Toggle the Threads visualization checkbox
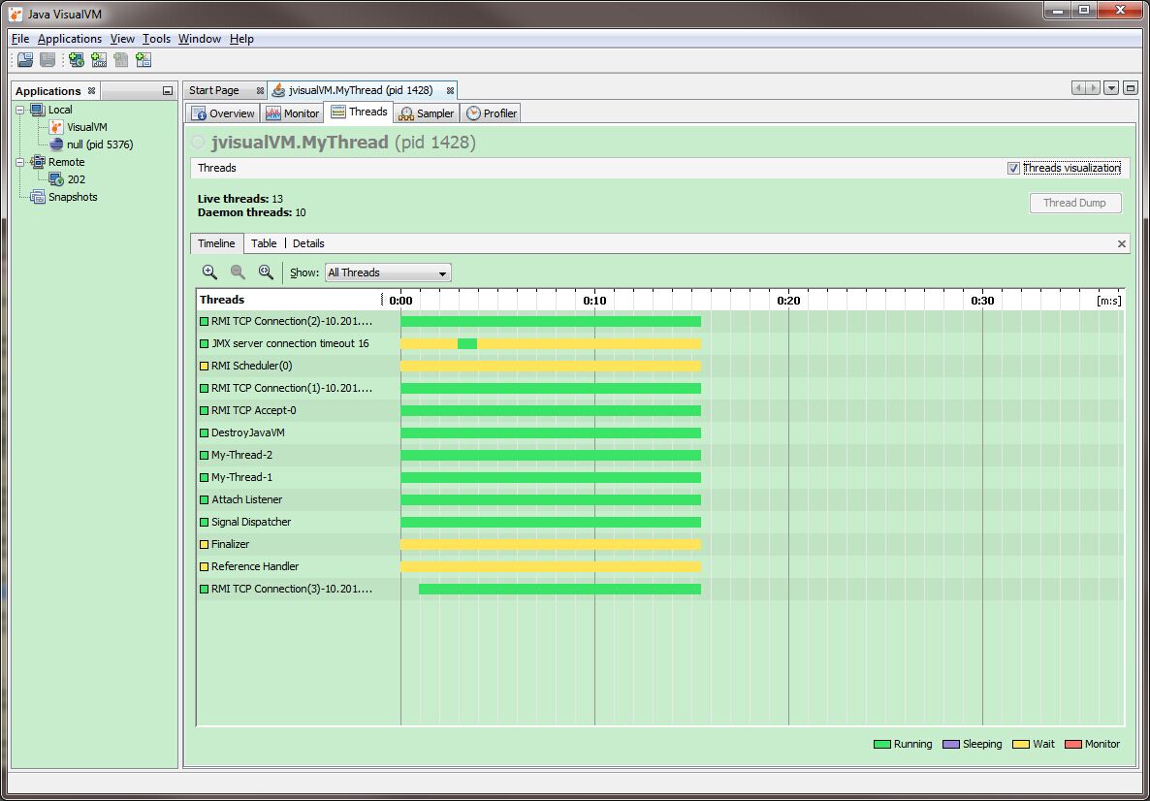The image size is (1150, 801). click(x=1013, y=168)
